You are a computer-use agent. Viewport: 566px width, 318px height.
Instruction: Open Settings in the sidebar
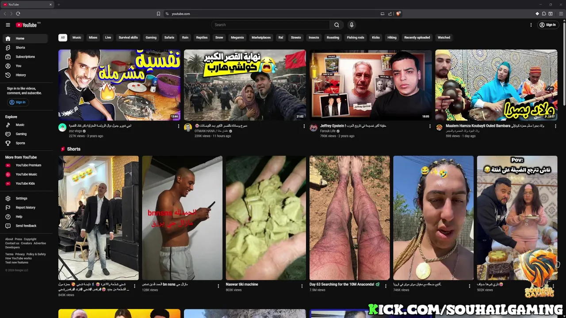pos(25,198)
